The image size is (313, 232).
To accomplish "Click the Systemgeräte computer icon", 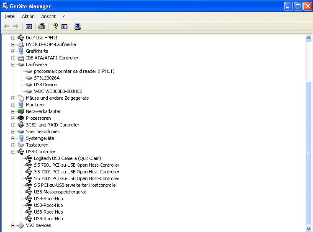I will point(21,138).
